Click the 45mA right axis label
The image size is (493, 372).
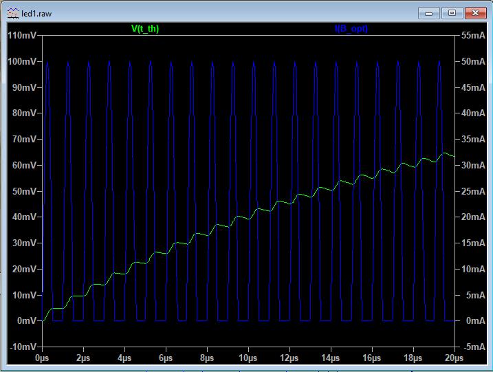(x=473, y=87)
